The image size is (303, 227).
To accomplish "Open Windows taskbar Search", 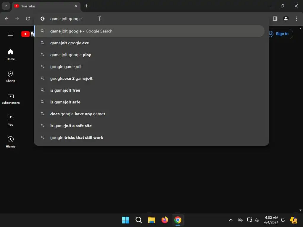I will (139, 220).
